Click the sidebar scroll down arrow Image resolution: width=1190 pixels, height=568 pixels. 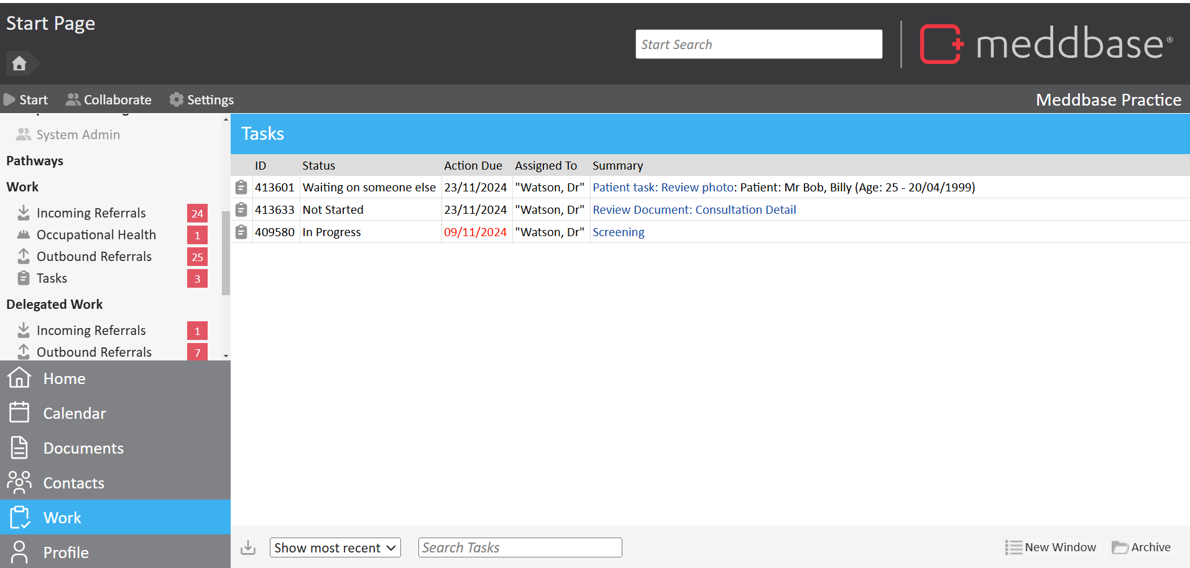coord(226,356)
